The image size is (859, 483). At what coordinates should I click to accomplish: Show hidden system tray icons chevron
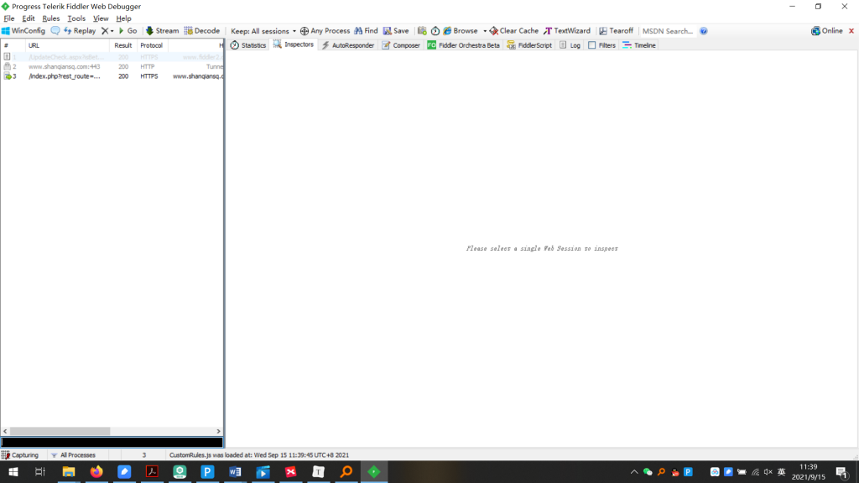[634, 472]
